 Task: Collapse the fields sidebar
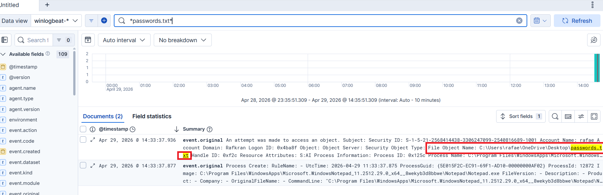click(5, 40)
